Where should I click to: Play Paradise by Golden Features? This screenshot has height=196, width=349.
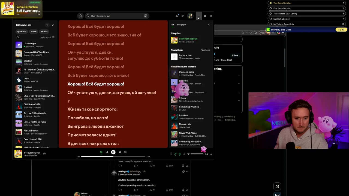click(x=190, y=117)
